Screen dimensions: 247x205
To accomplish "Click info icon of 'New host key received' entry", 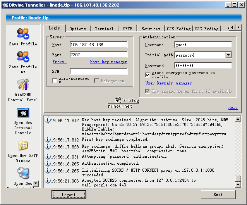I will point(47,120).
